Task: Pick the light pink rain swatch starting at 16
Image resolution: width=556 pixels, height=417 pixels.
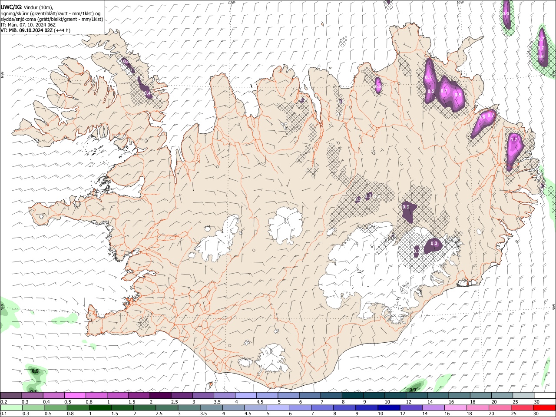Action: [x=455, y=407]
